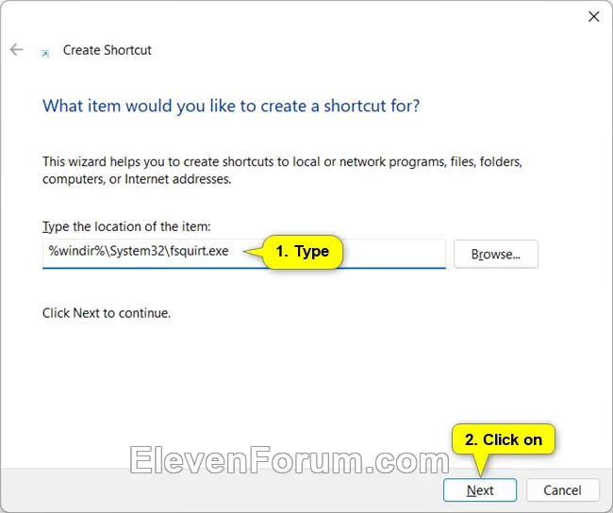This screenshot has width=613, height=513.
Task: Click the "Click Next to continue." text
Action: 107,313
